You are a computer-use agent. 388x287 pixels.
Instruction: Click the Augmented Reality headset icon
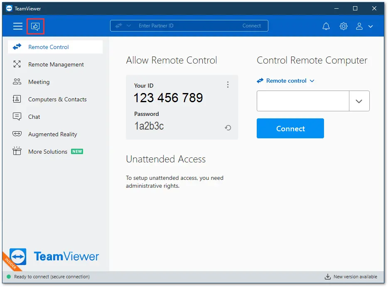[x=17, y=134]
